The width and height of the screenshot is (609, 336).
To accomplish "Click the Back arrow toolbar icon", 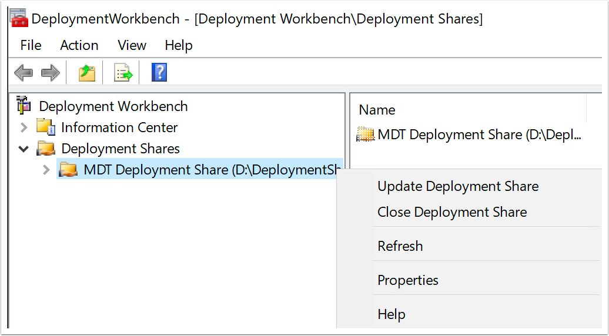I will [x=24, y=73].
